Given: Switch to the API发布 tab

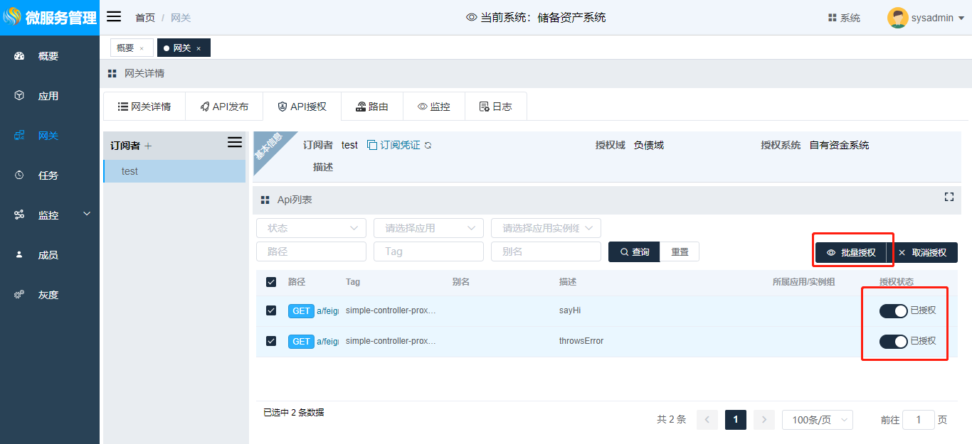Looking at the screenshot, I should pyautogui.click(x=224, y=107).
